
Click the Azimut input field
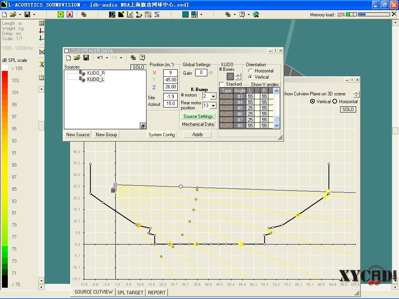pyautogui.click(x=170, y=104)
